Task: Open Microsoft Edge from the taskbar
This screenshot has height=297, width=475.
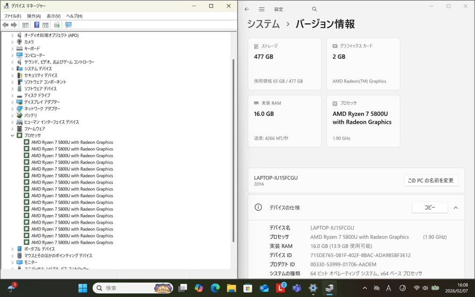Action: 215,288
